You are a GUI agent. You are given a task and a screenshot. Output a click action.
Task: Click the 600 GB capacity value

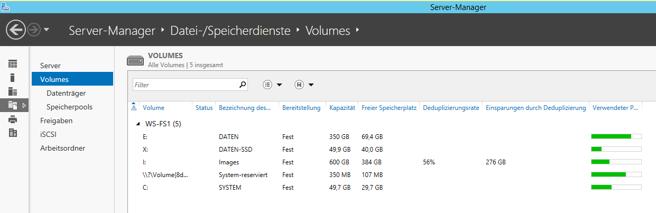click(339, 162)
